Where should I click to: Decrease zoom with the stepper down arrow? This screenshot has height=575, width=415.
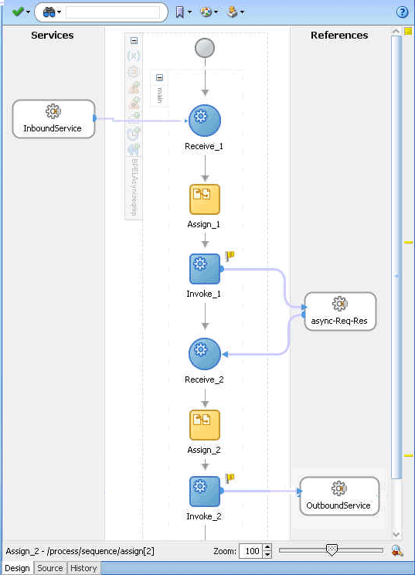(x=268, y=554)
